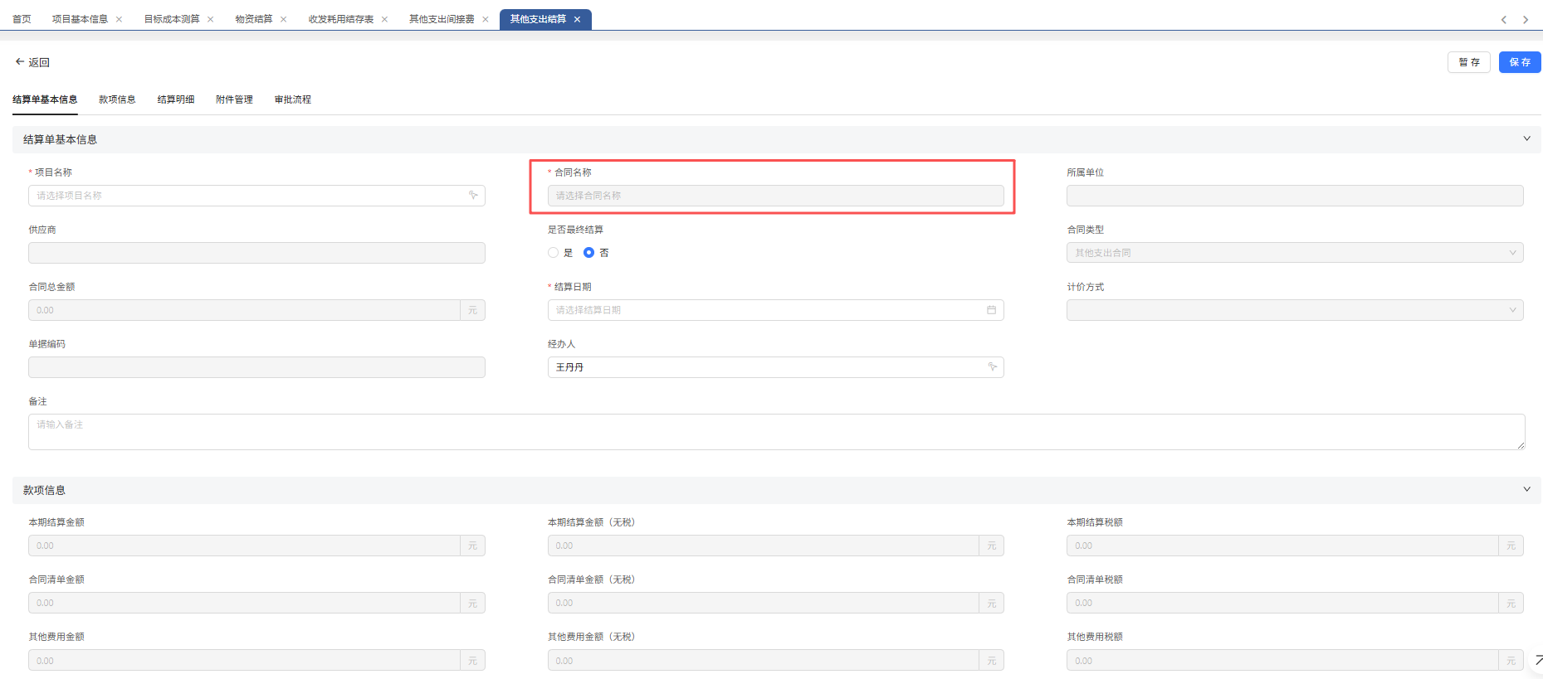
Task: Open calendar icon in 结算日期 field
Action: [x=991, y=310]
